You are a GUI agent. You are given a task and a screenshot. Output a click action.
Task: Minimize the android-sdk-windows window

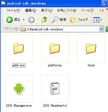click(x=105, y=3)
